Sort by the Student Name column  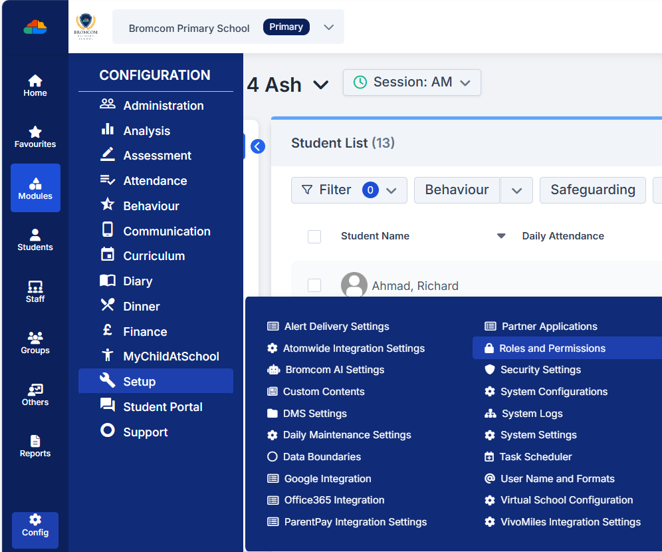pyautogui.click(x=375, y=236)
